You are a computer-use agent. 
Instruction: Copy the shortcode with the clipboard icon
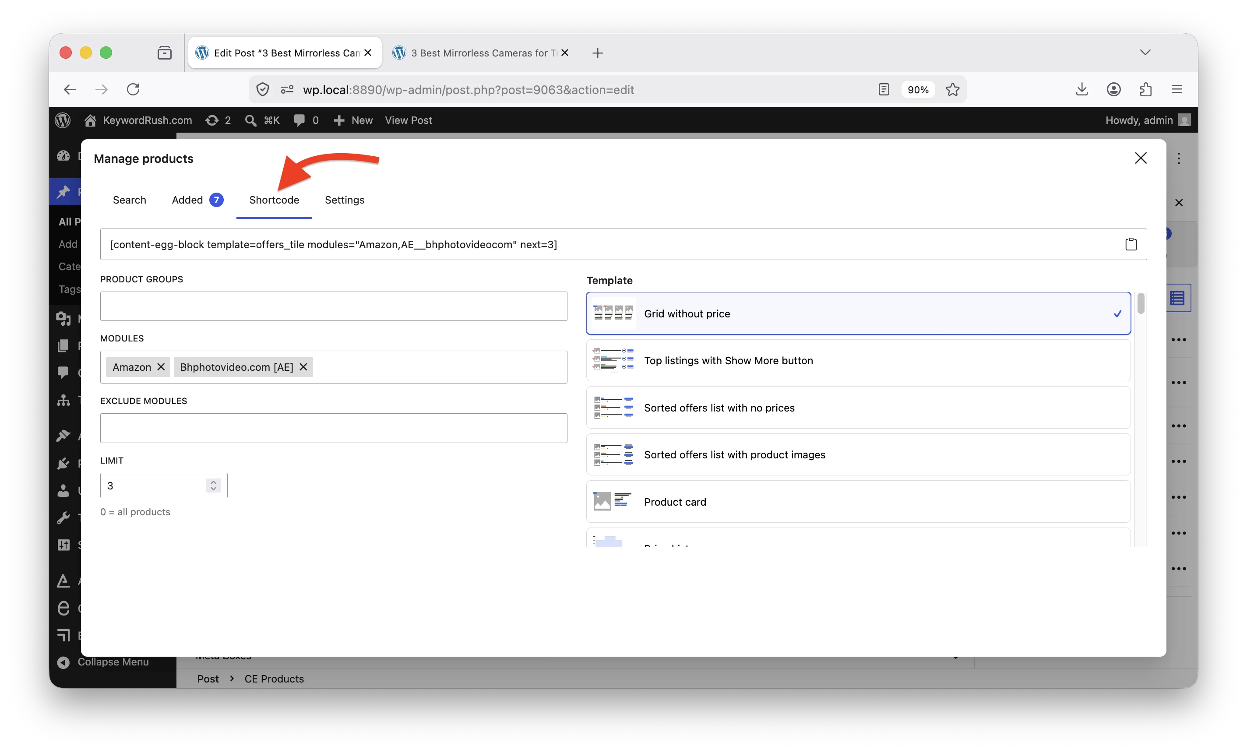tap(1131, 244)
